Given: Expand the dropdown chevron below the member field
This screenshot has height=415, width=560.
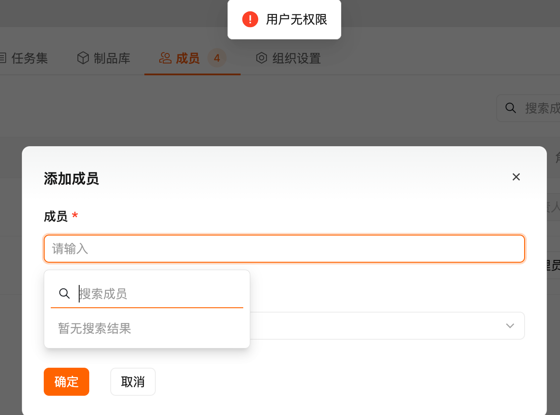Looking at the screenshot, I should pos(510,326).
